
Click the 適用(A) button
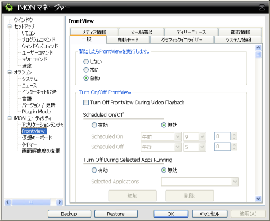(248, 214)
